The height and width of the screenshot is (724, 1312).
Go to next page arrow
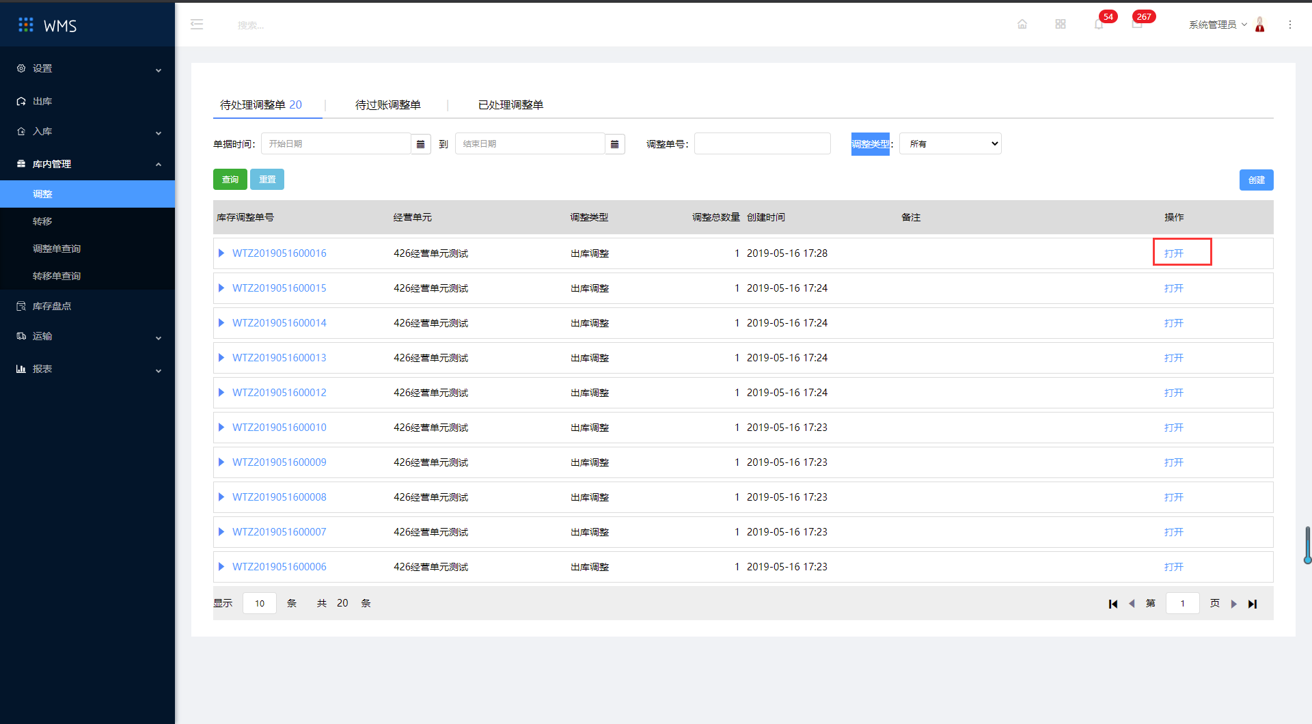coord(1234,604)
